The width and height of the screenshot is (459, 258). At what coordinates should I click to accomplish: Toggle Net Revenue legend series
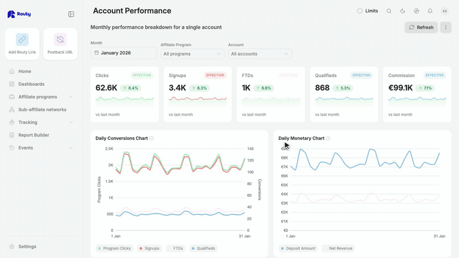coord(338,248)
